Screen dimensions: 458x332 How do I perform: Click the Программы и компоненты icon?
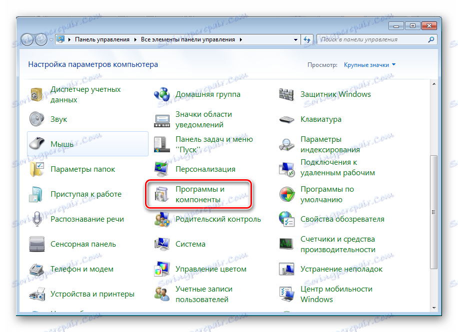tap(162, 194)
